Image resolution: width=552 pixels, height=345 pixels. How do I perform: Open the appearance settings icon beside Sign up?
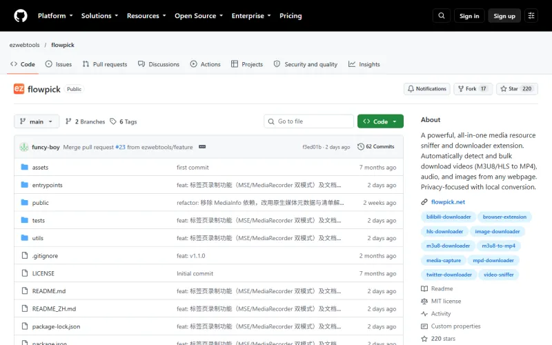click(x=531, y=16)
